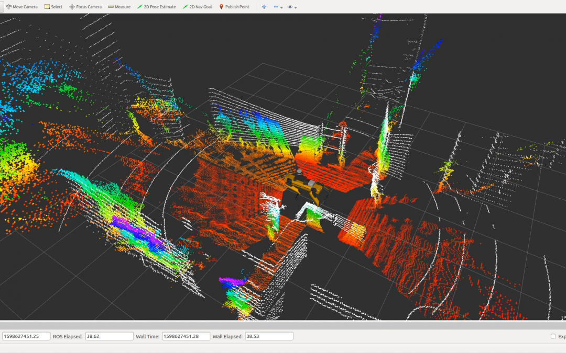
Task: Click the ROS time field showing 1598627451.25
Action: pyautogui.click(x=26, y=336)
